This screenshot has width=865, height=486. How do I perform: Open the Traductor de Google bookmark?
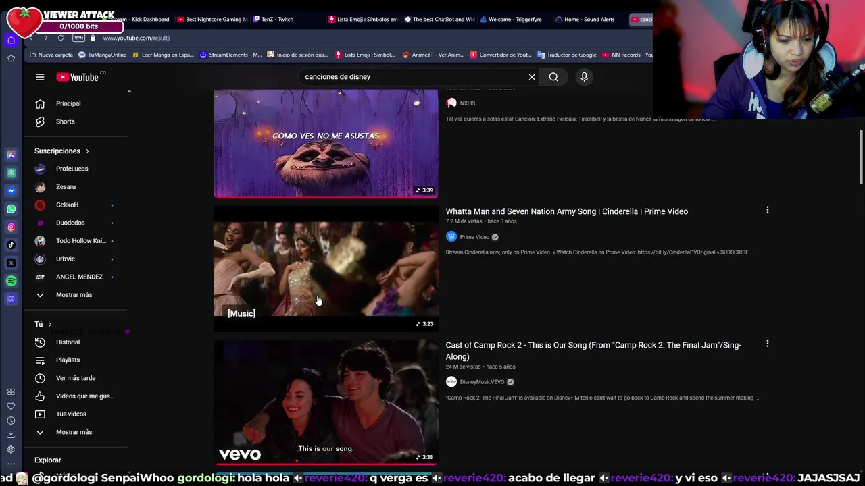[566, 55]
